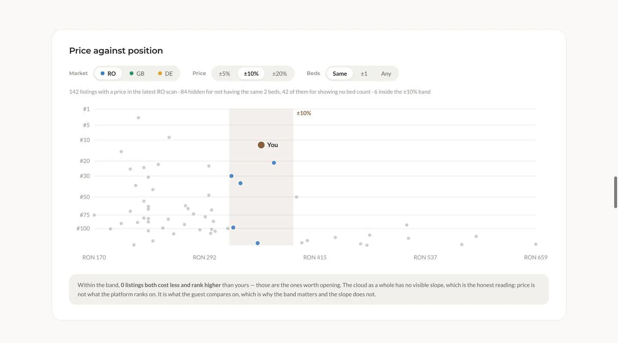Viewport: 618px width, 343px height.
Task: Click the #50 rank axis label
Action: (85, 197)
